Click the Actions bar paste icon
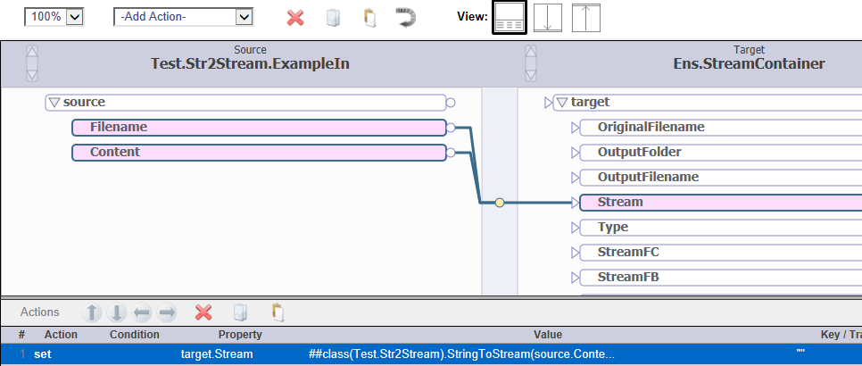The image size is (862, 366). coord(278,312)
